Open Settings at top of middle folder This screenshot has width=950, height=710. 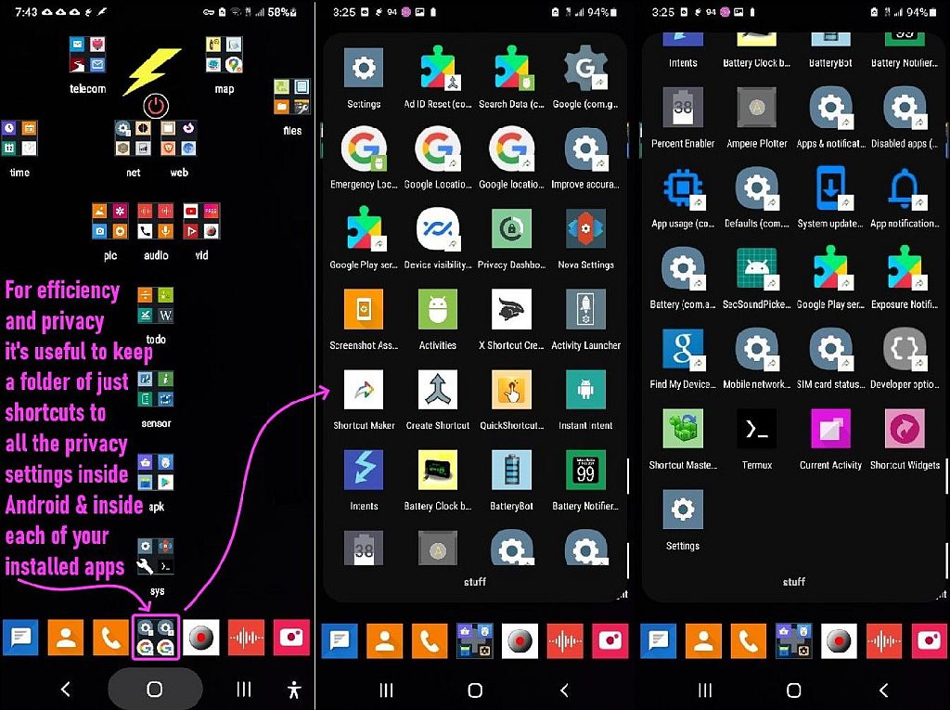coord(364,68)
